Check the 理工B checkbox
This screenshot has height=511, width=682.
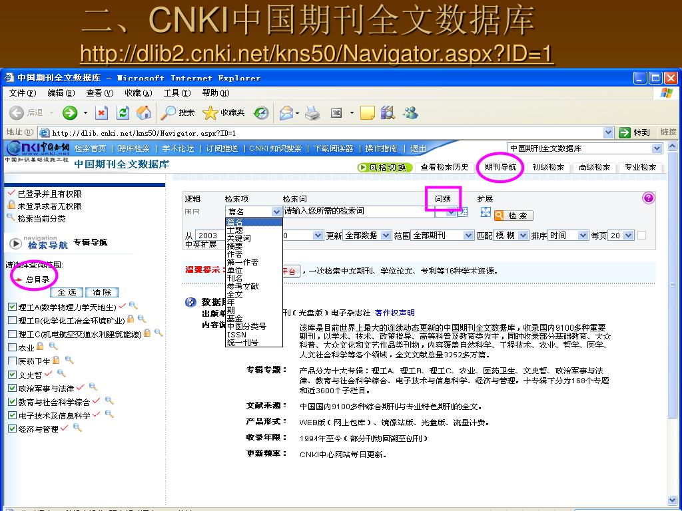pos(13,320)
